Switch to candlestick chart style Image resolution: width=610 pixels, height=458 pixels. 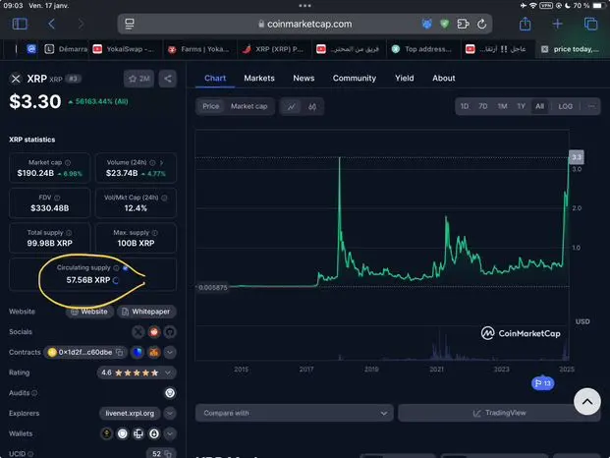pyautogui.click(x=312, y=106)
